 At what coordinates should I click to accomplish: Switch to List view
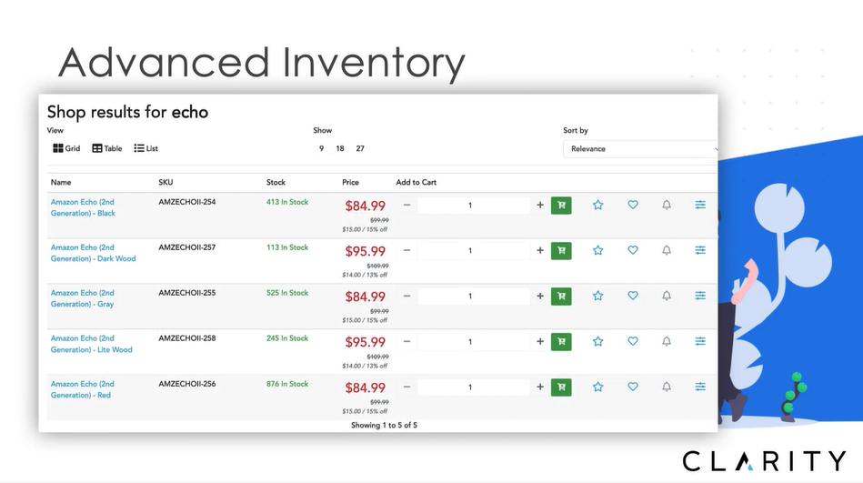pos(146,148)
